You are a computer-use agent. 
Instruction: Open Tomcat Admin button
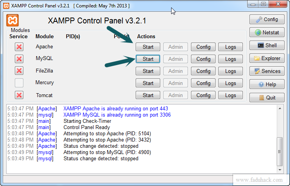click(175, 95)
